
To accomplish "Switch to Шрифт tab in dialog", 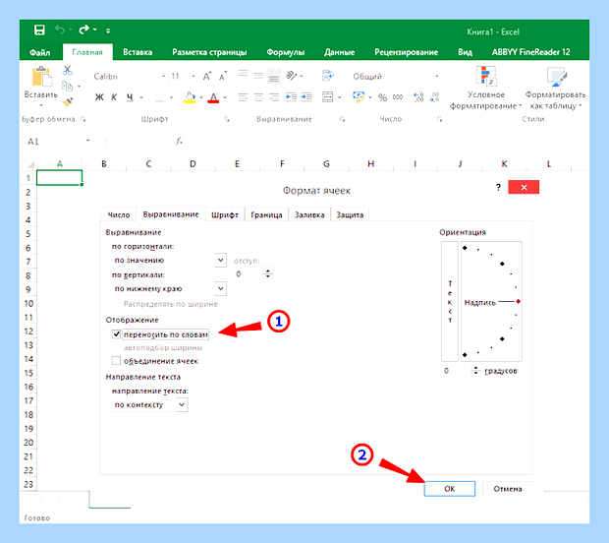I will pyautogui.click(x=225, y=214).
